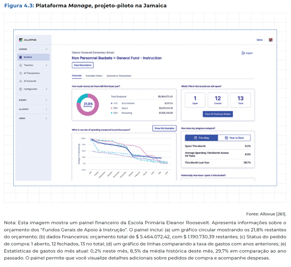Click View All Purchase Orders button
The image size is (291, 267).
(218, 114)
